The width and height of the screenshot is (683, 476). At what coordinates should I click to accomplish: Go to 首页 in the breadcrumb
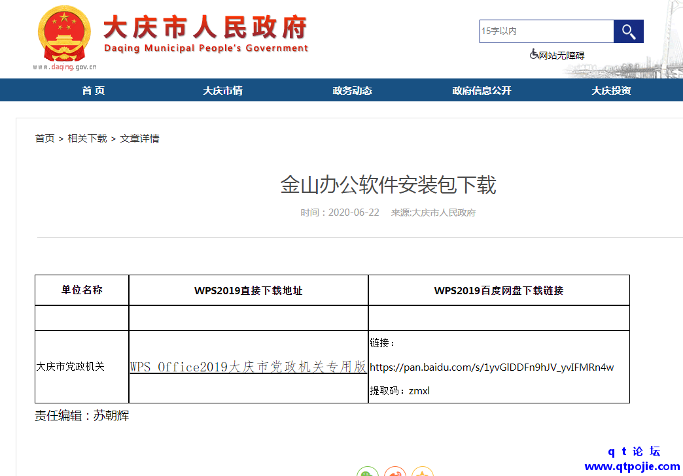tap(45, 139)
